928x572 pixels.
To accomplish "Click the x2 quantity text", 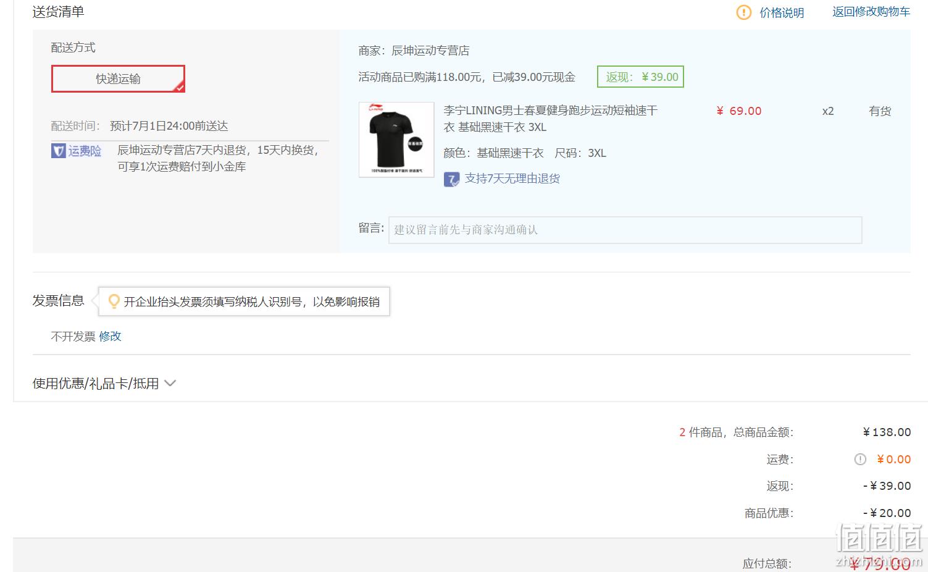I will (828, 111).
